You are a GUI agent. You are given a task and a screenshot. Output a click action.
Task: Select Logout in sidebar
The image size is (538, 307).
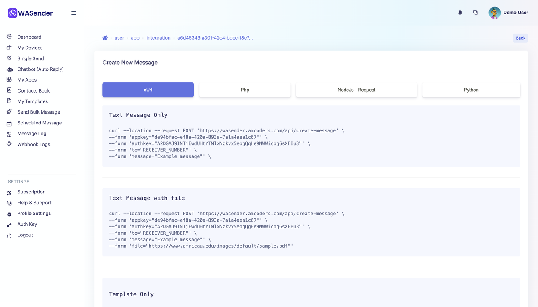25,235
